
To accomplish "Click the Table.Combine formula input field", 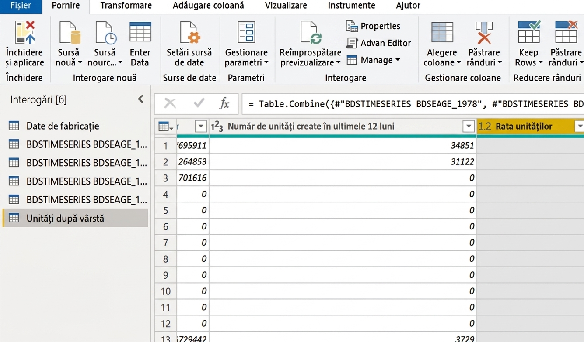I will click(x=413, y=104).
